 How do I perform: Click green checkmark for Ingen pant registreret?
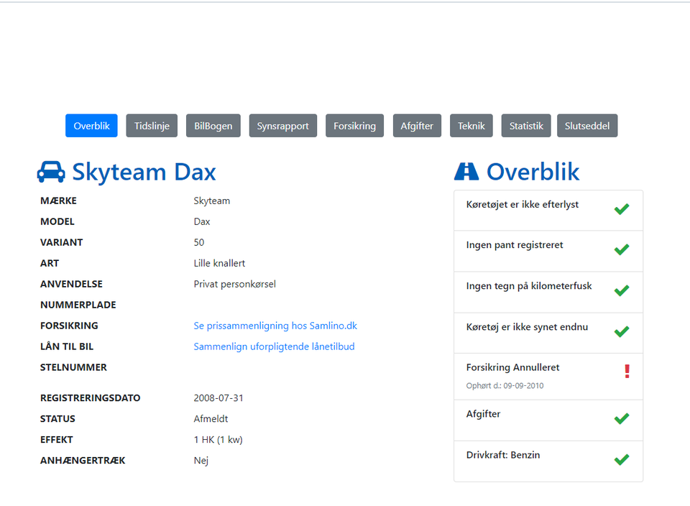622,249
